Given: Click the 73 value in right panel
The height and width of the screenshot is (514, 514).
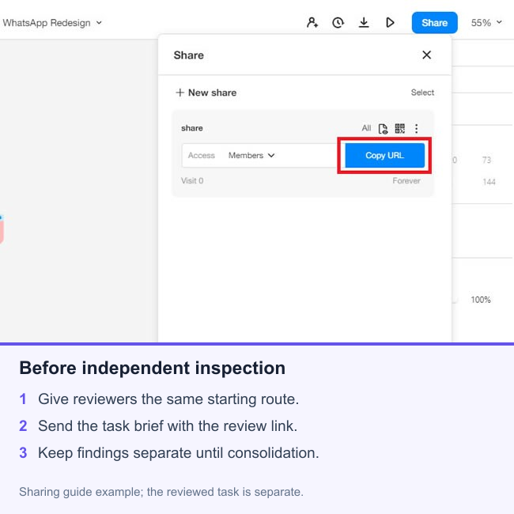Looking at the screenshot, I should (486, 160).
